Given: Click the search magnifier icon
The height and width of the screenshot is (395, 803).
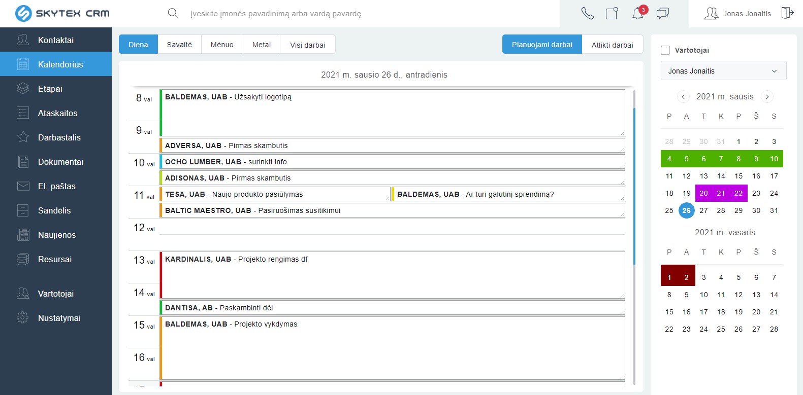Looking at the screenshot, I should [x=173, y=13].
